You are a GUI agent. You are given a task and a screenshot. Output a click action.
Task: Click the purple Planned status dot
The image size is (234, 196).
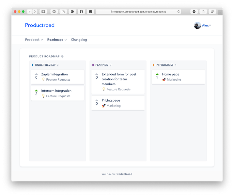pyautogui.click(x=93, y=65)
